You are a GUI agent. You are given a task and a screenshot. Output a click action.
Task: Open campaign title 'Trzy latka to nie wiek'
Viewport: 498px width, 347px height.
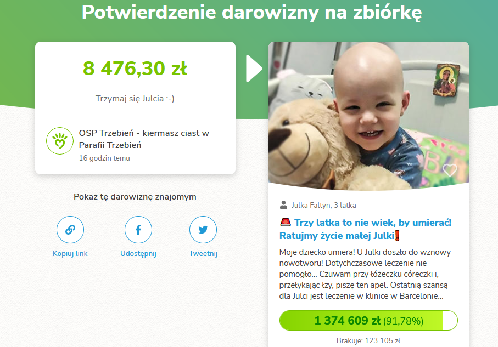pyautogui.click(x=366, y=229)
